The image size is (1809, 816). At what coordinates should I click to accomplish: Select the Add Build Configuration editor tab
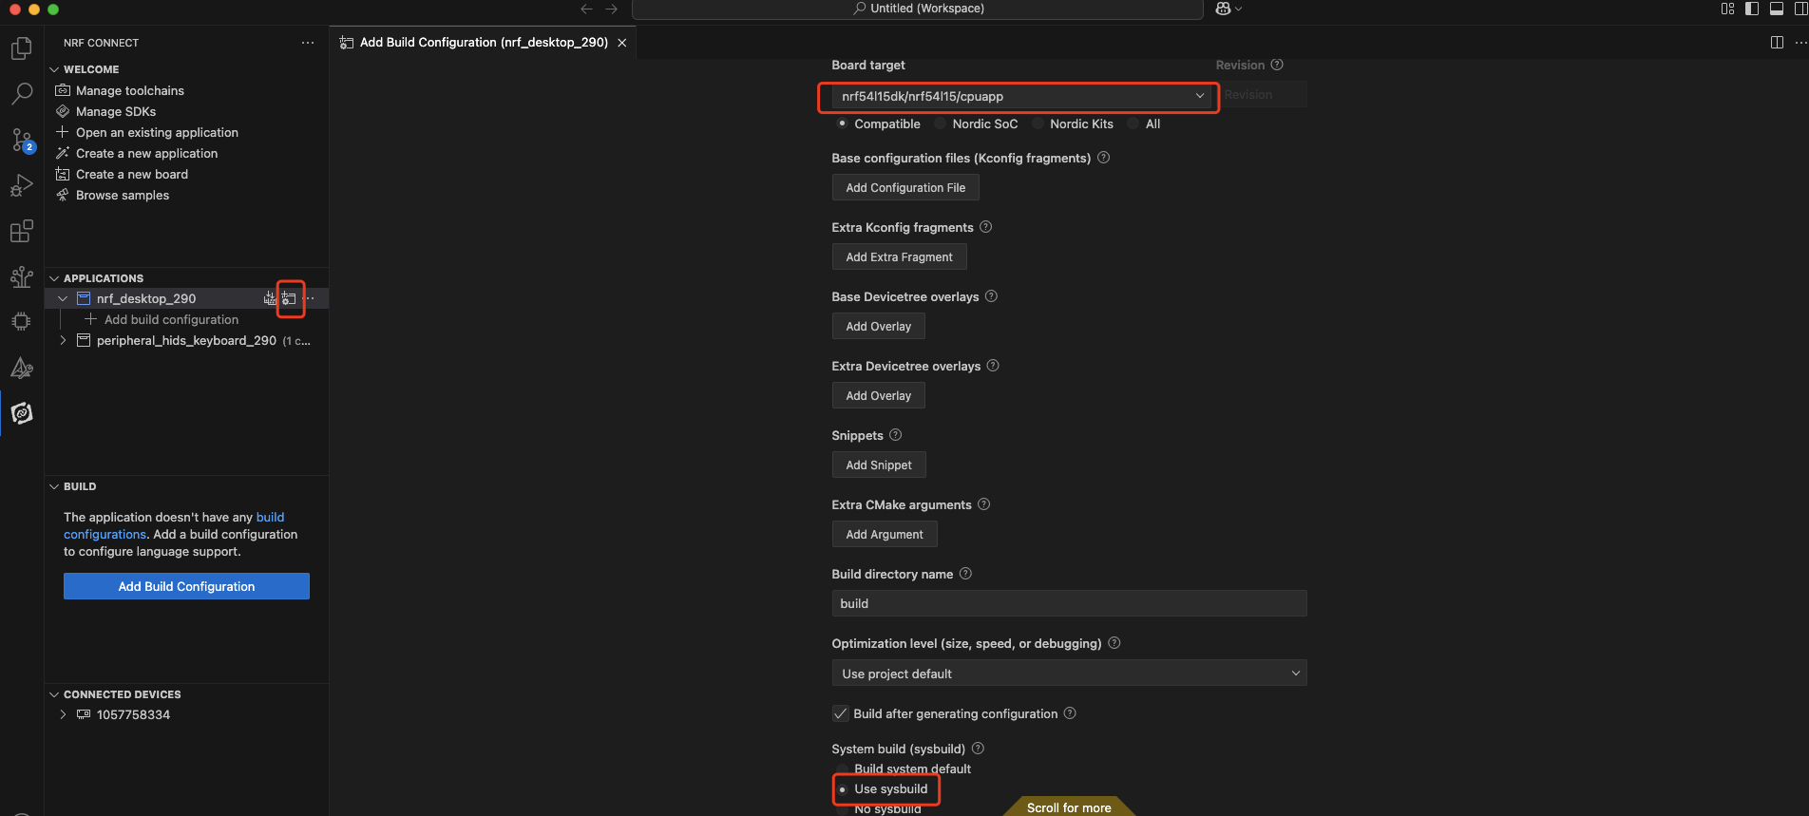(483, 43)
